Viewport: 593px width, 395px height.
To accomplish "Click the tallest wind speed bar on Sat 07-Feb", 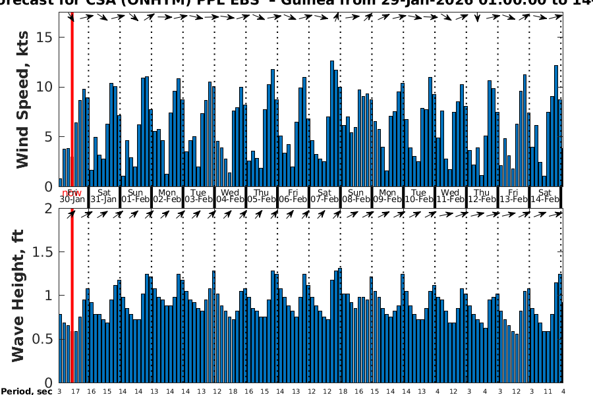I will point(332,124).
